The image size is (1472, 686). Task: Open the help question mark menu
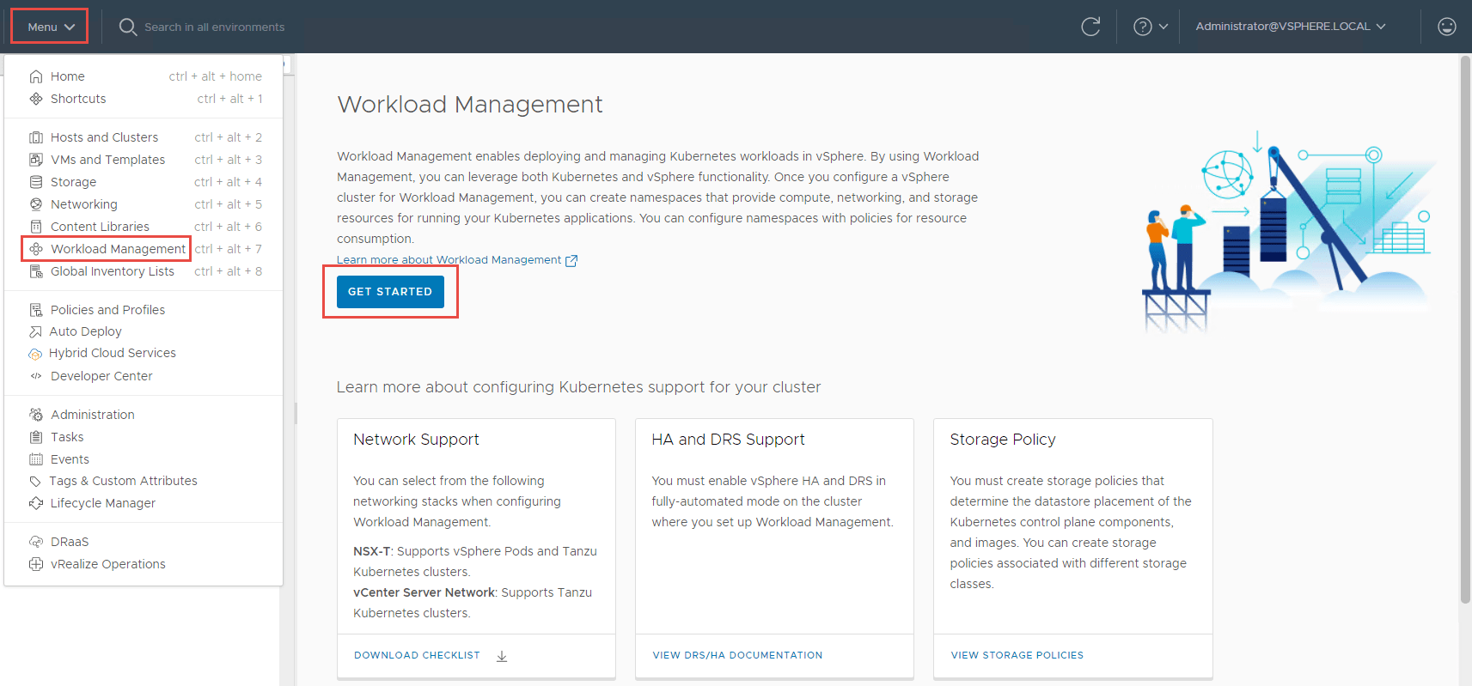click(1151, 27)
